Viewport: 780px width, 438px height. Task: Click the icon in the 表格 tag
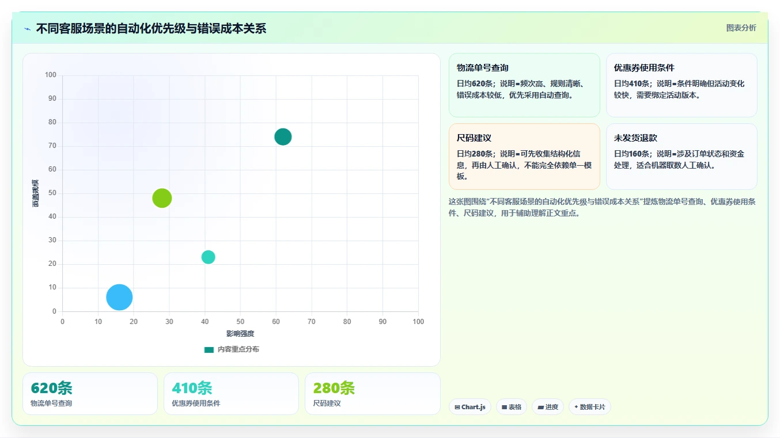point(504,407)
